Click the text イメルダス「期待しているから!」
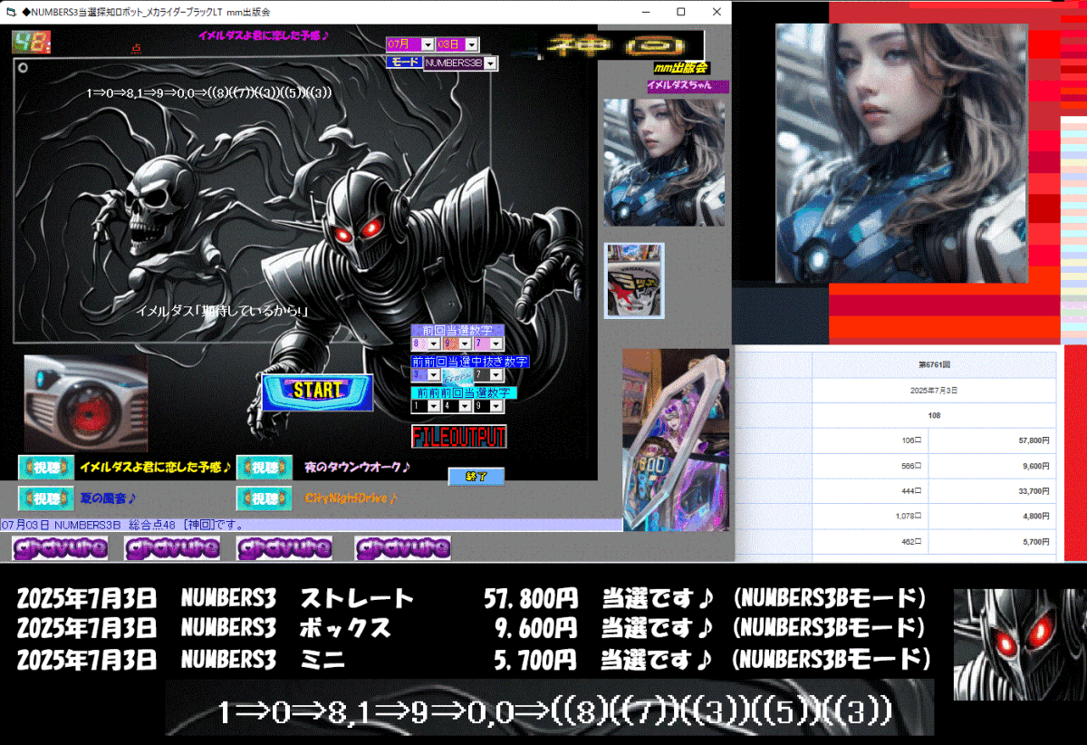Image resolution: width=1087 pixels, height=745 pixels. tap(224, 311)
